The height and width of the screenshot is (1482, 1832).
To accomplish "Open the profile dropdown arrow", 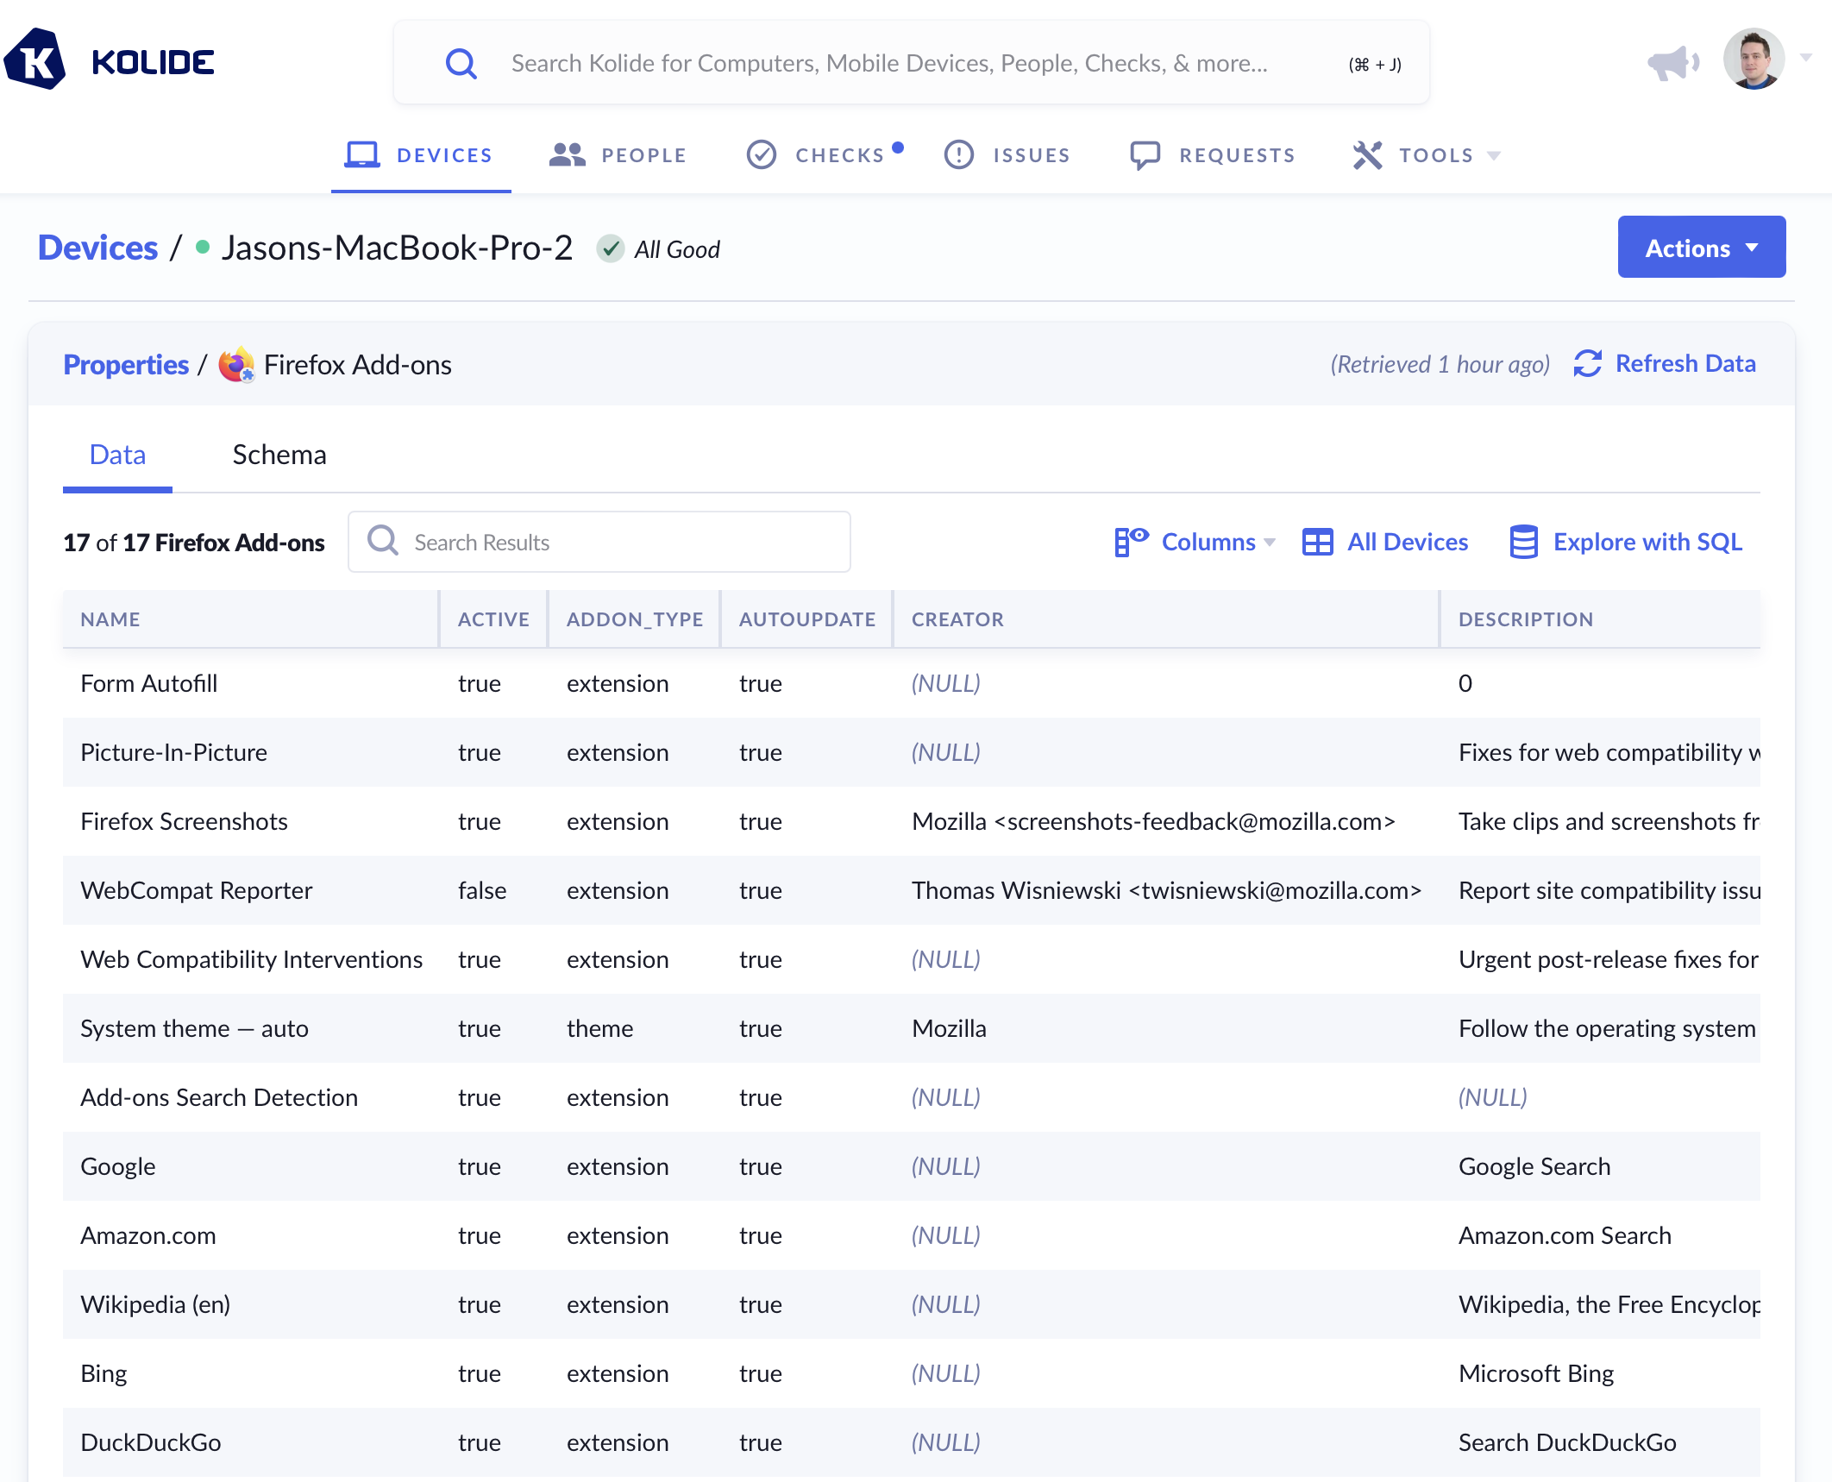I will 1805,59.
